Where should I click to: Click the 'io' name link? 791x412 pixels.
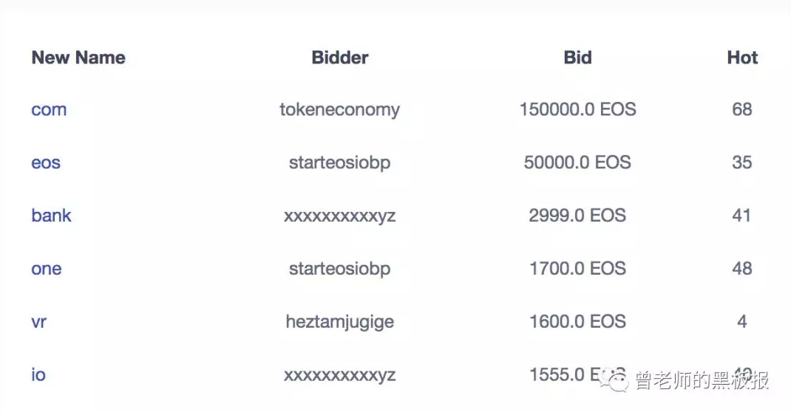(x=38, y=375)
